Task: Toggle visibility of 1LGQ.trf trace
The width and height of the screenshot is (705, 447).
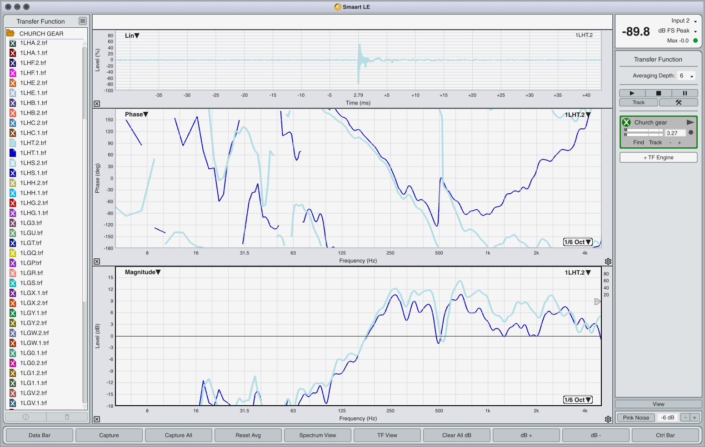Action: coord(13,253)
